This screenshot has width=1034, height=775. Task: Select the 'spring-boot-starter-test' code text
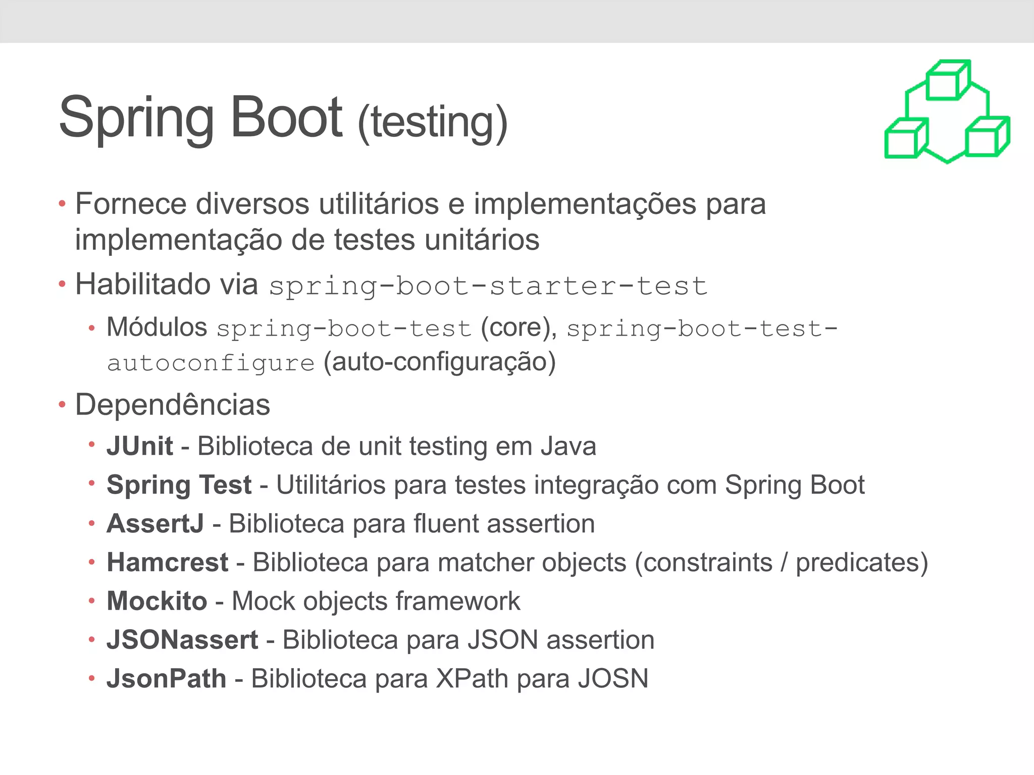[488, 287]
